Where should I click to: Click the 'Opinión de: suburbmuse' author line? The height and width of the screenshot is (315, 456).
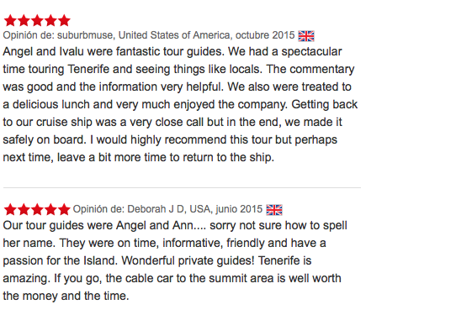(x=149, y=35)
